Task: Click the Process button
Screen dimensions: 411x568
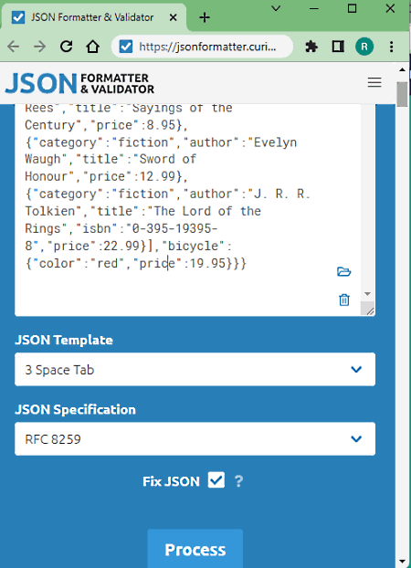Action: click(x=195, y=549)
